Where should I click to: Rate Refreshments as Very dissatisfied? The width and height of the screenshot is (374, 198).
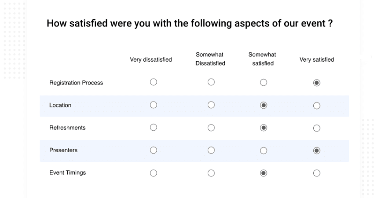[154, 128]
